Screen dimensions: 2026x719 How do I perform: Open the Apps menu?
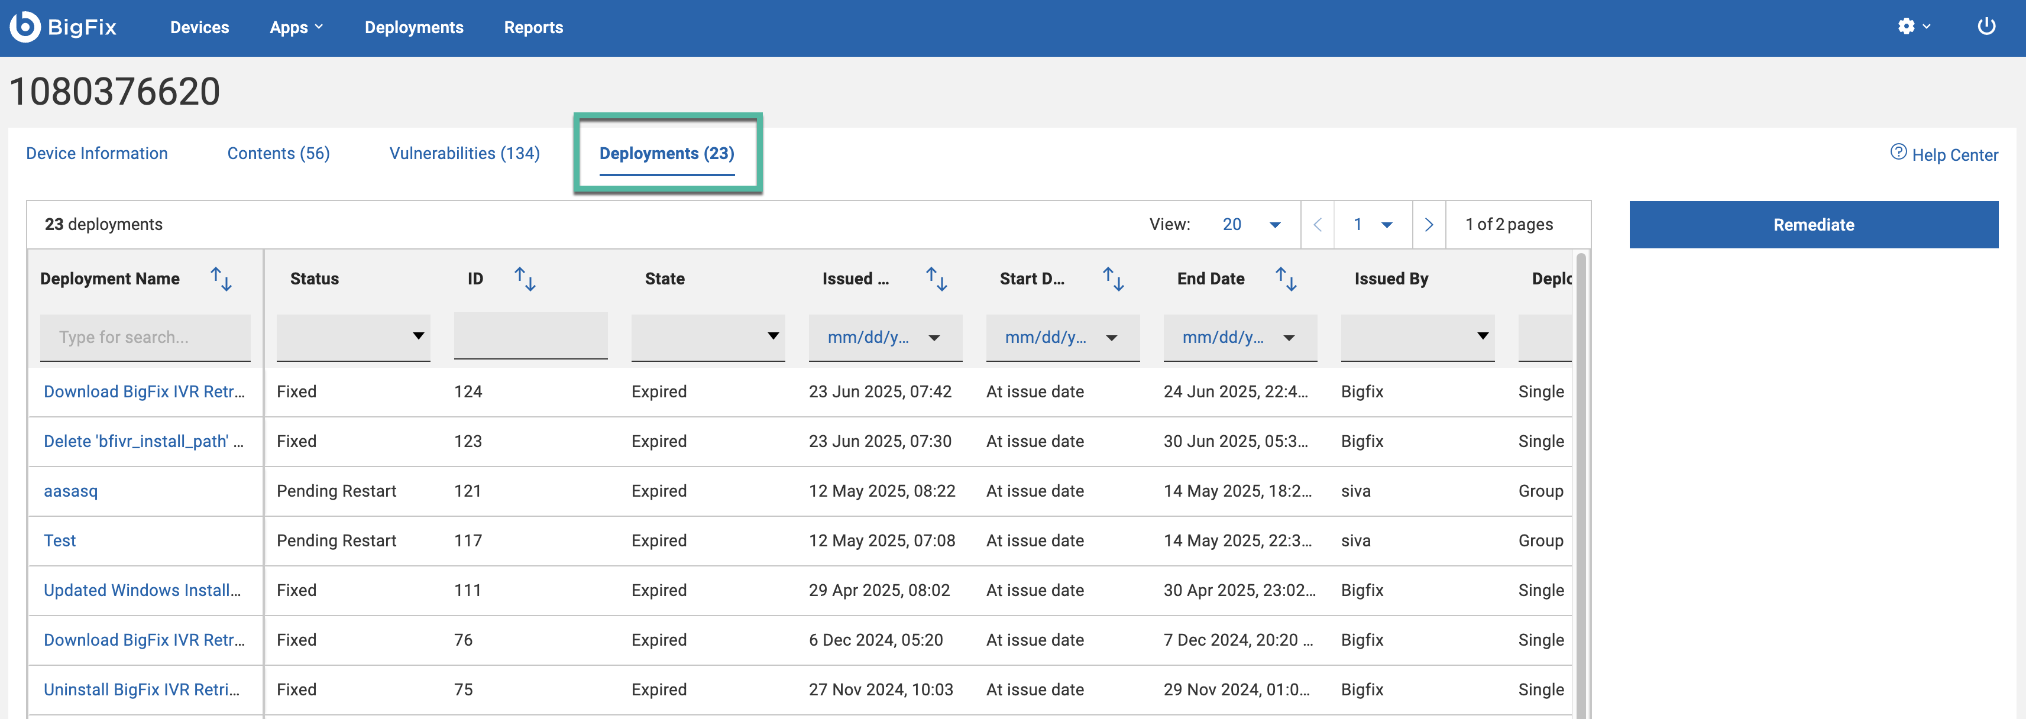296,28
